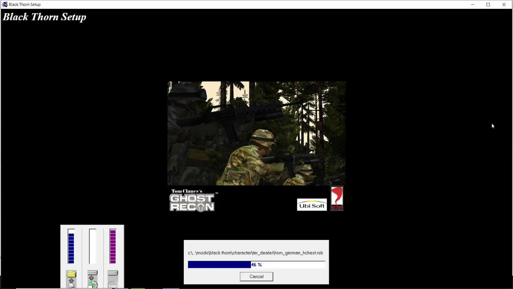Click the up arrow above the CD icon
The image size is (513, 289).
tap(92, 278)
